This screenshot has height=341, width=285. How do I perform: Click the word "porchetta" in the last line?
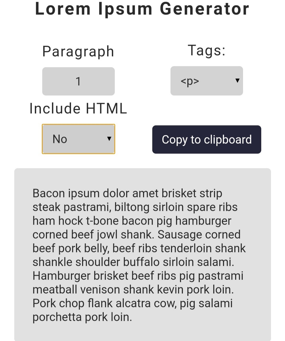pos(57,317)
